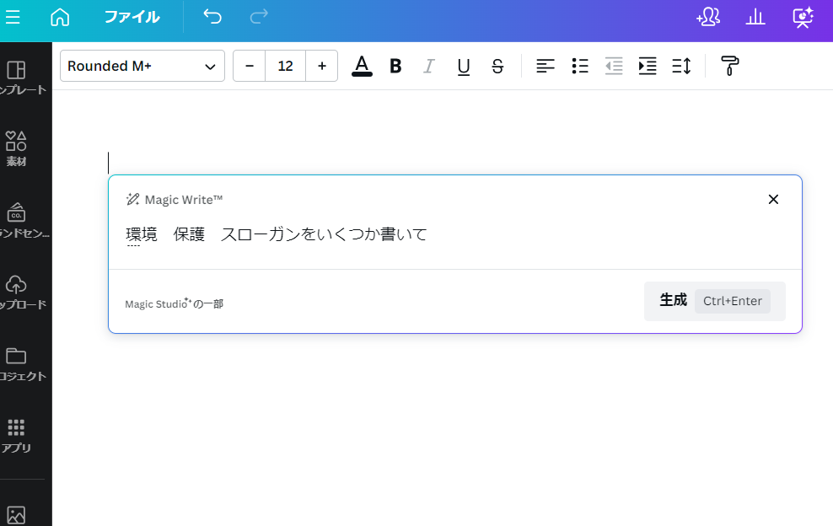Open the Brand center sidebar panel

tap(22, 221)
